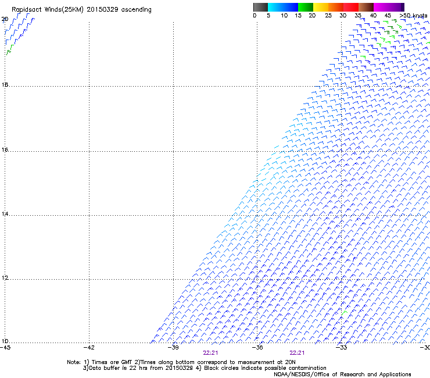Click the note line '3)Data buffer is 22 hrs'

(x=205, y=368)
